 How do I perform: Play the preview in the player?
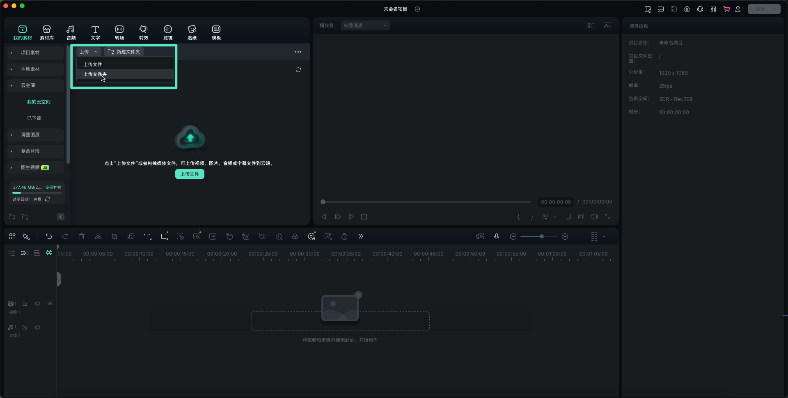click(x=351, y=217)
